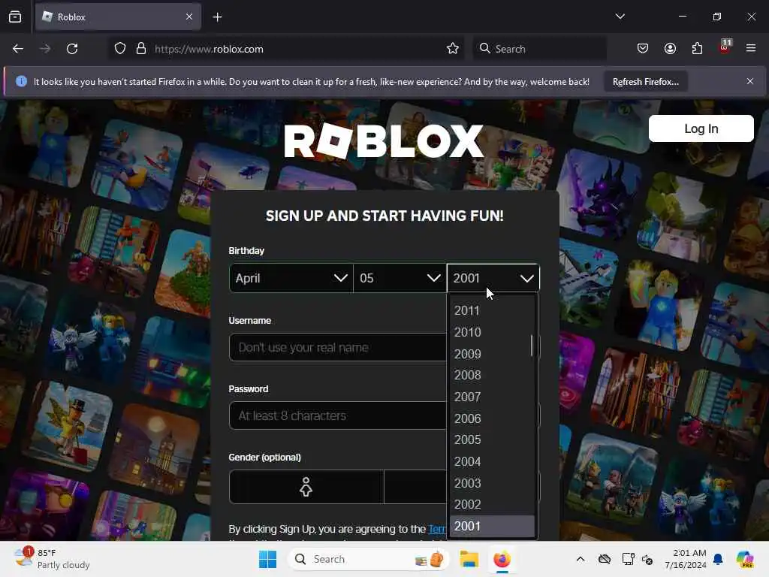Open the taskbar clock and date

coord(685,559)
